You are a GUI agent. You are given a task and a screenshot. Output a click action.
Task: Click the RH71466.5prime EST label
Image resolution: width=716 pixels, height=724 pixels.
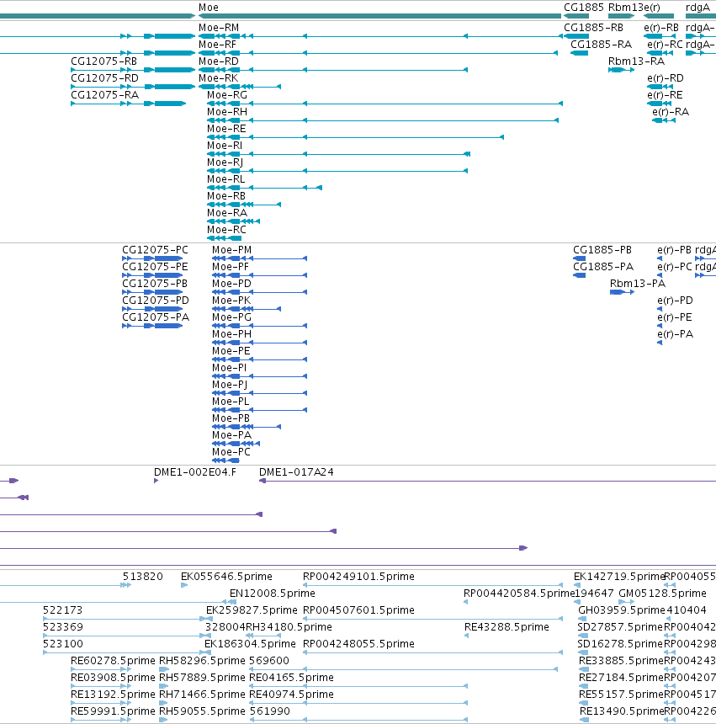tap(202, 695)
